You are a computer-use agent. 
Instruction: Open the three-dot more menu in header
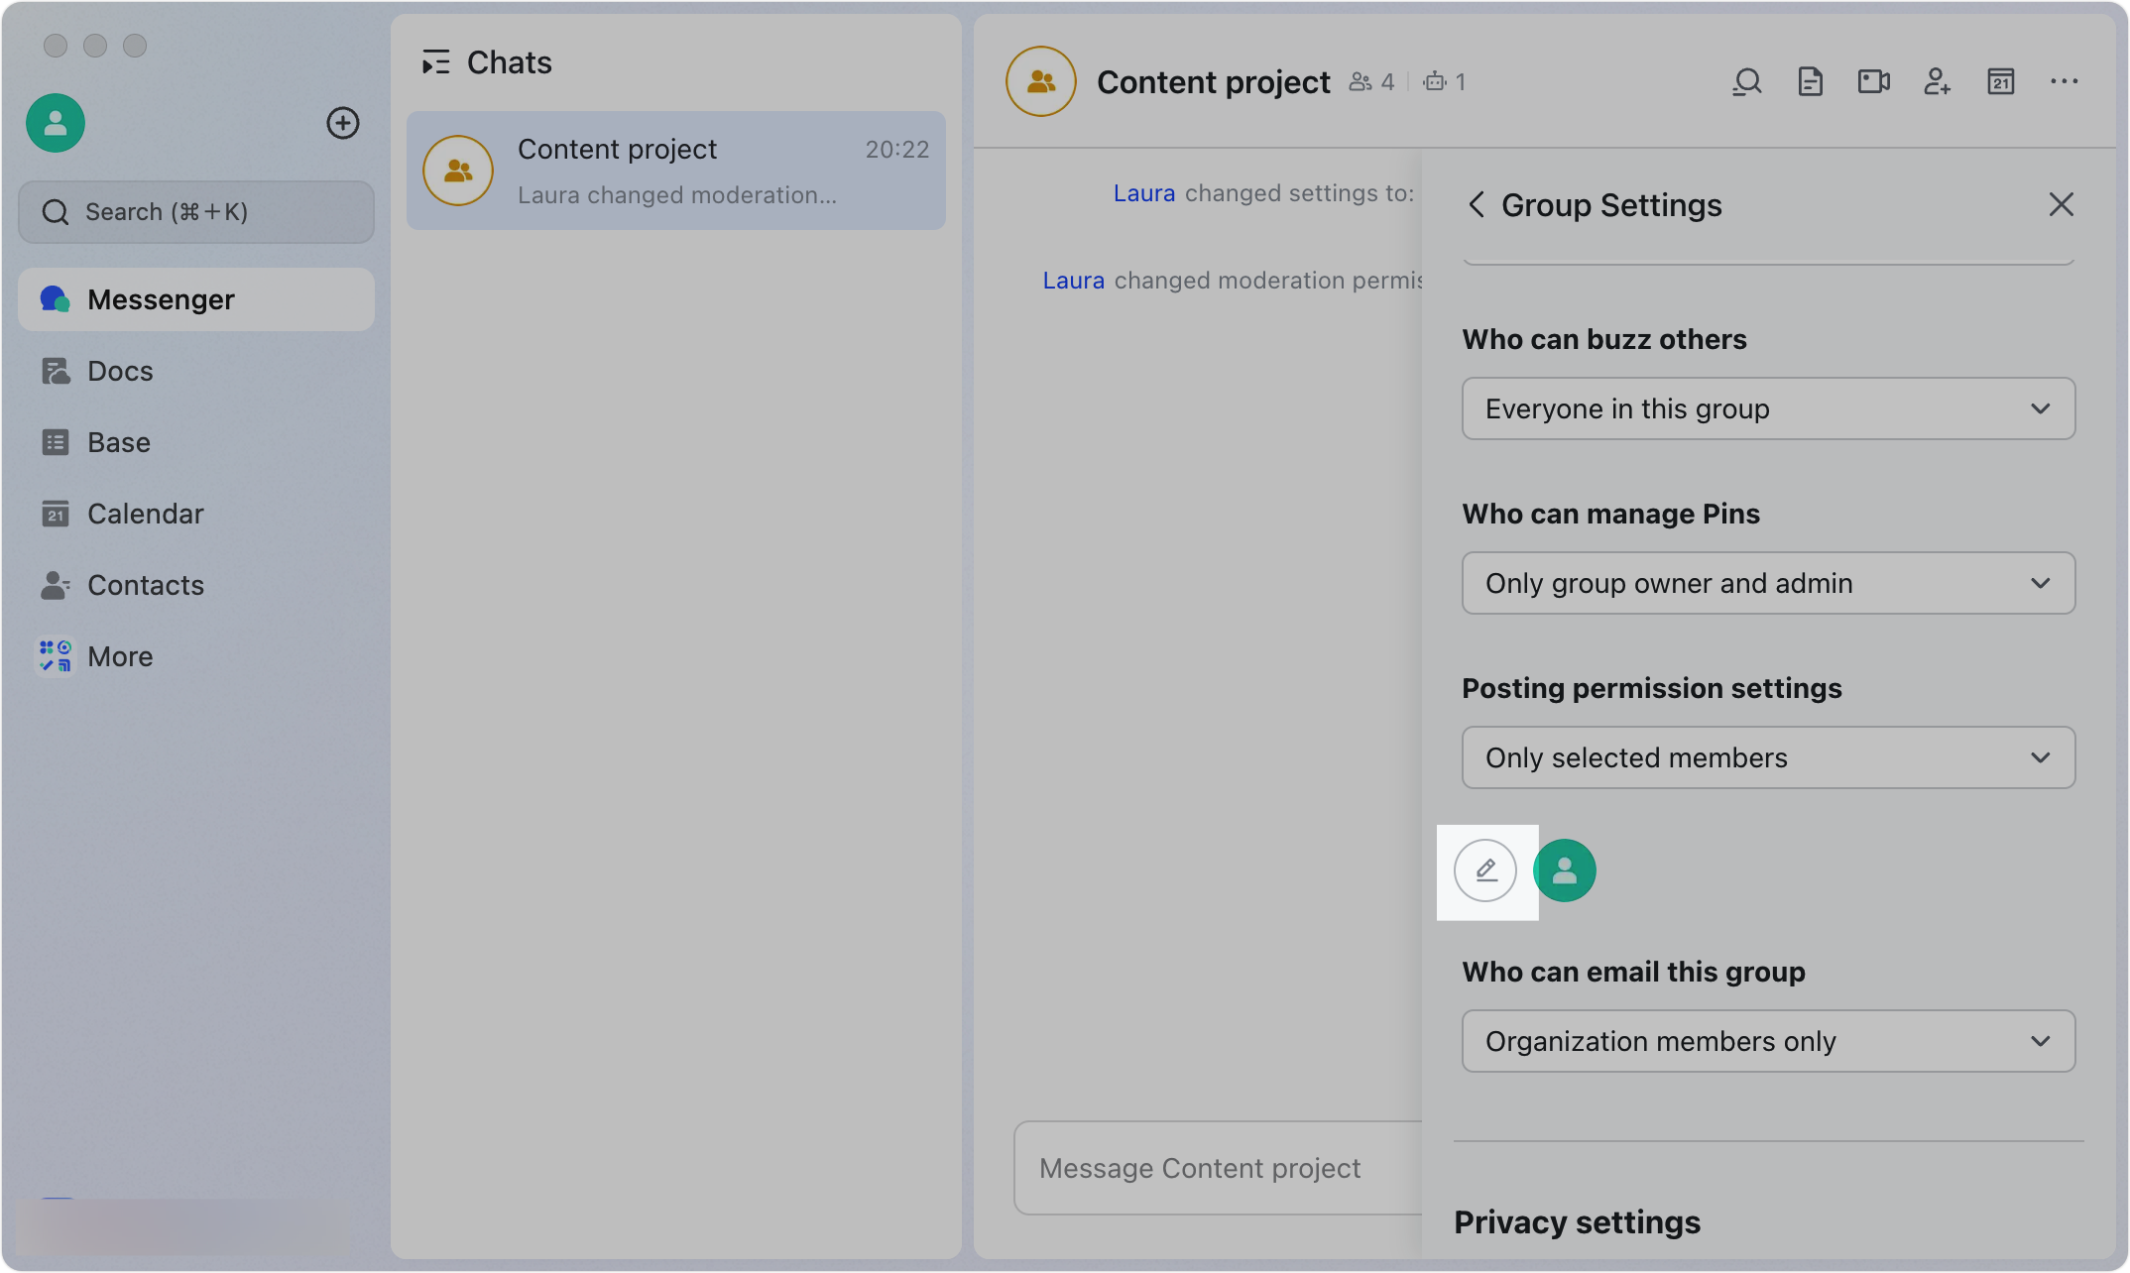[2065, 81]
